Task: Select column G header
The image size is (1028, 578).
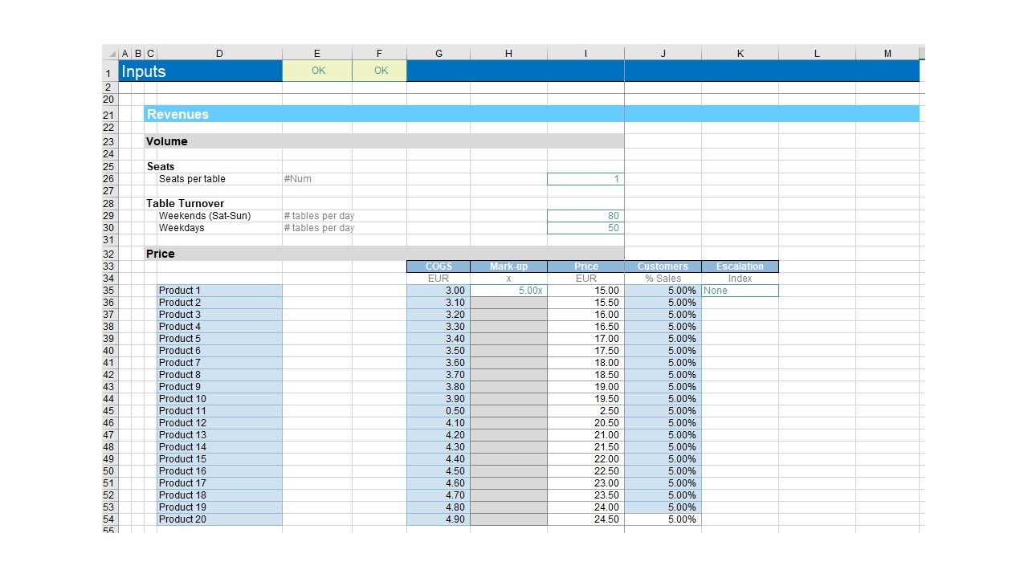Action: coord(439,54)
